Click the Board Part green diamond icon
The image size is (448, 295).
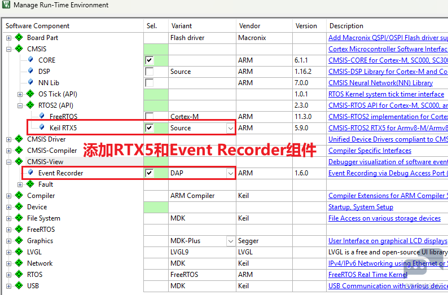(x=19, y=37)
